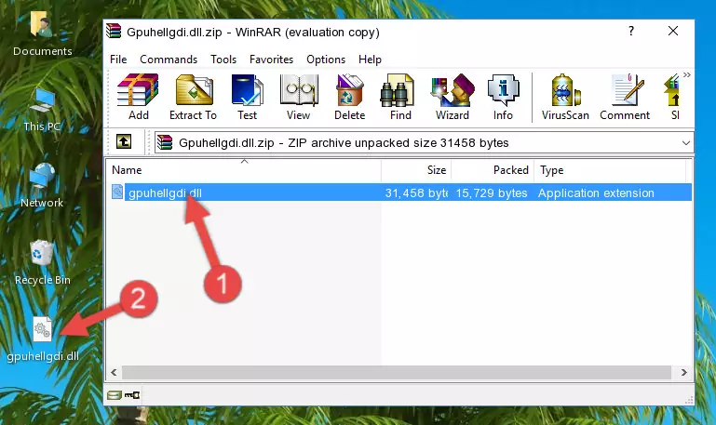
Task: Sort by the Size column header
Action: click(x=416, y=170)
